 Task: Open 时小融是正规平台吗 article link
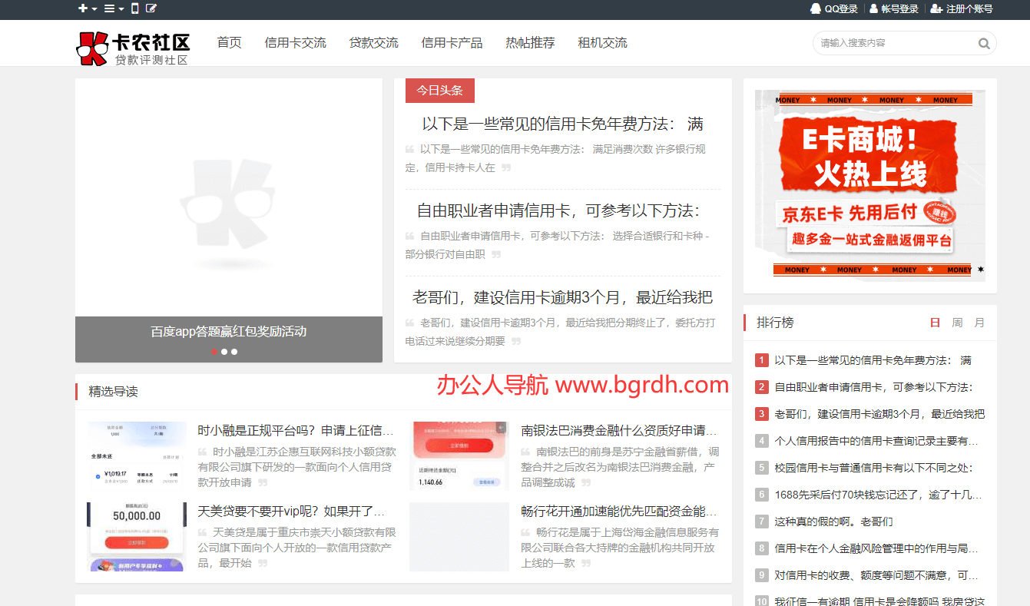[296, 430]
